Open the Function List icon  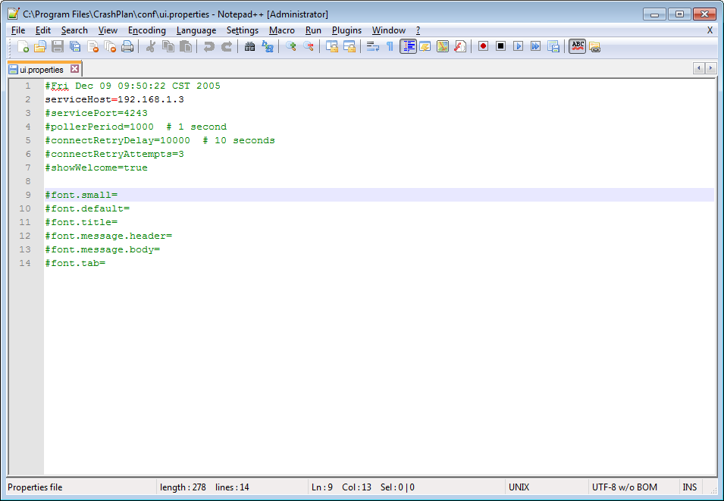[460, 47]
